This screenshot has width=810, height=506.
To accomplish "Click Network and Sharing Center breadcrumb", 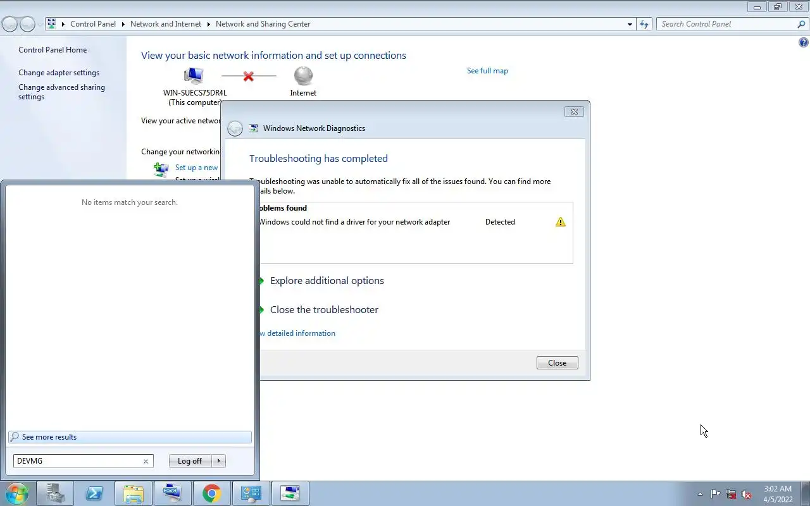I will tap(263, 24).
